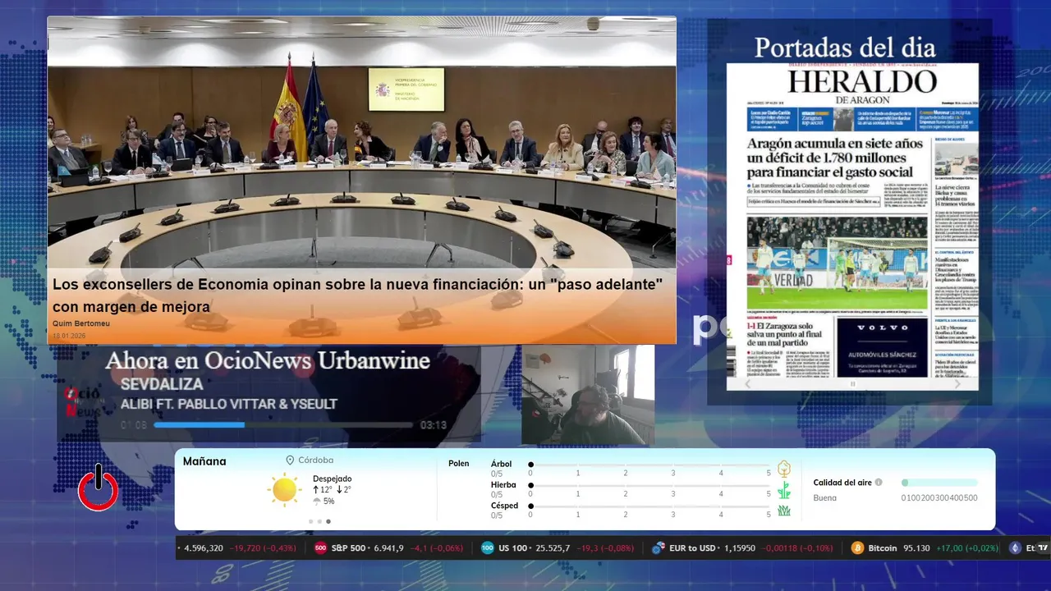Screen dimensions: 1051x591
Task: Click the location pin beside Córdoba
Action: pyautogui.click(x=290, y=460)
